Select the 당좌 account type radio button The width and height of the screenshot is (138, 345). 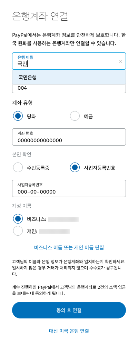[18, 116]
